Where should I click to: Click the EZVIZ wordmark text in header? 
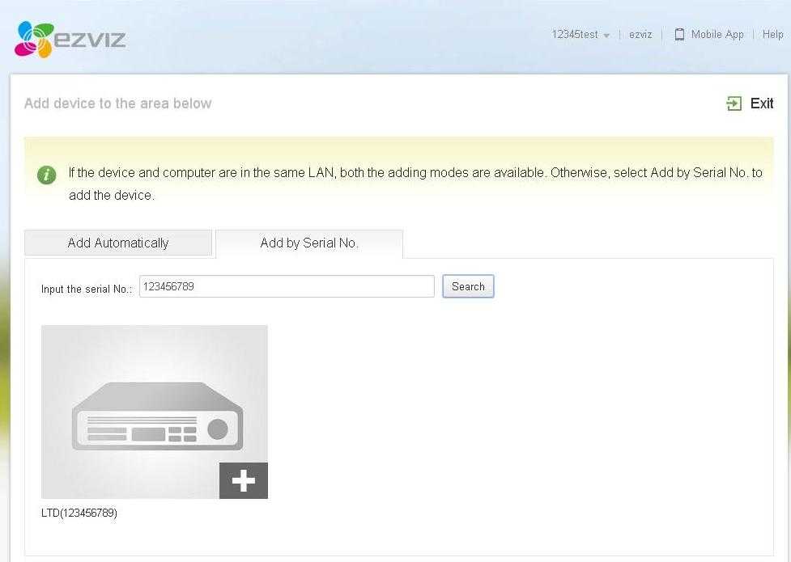tap(90, 39)
